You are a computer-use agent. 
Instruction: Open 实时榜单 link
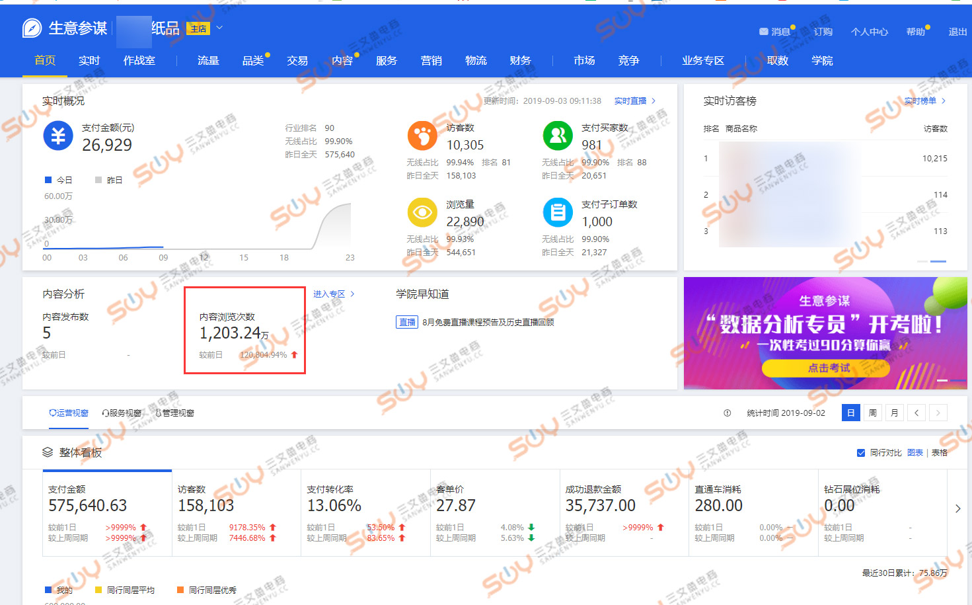tap(925, 101)
